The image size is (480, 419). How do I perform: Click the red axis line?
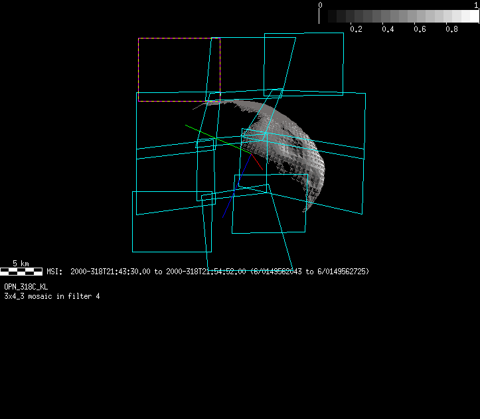[x=258, y=164]
